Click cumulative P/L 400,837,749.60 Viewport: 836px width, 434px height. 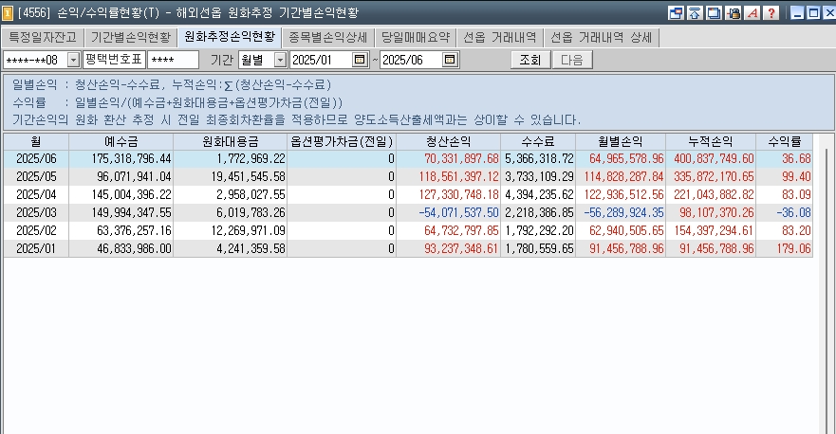(x=714, y=158)
